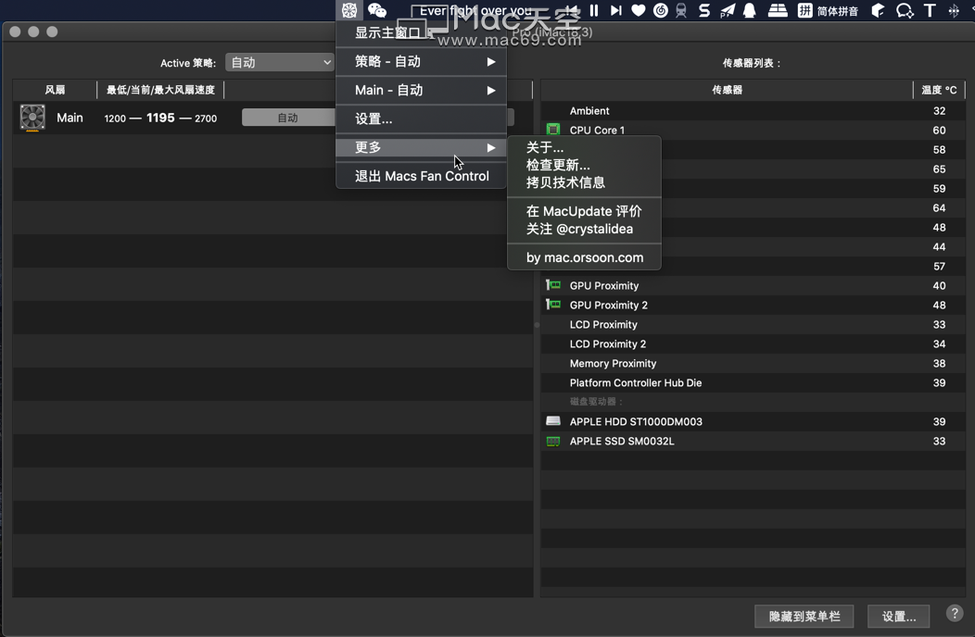Click the 自动 fan control button

[288, 118]
